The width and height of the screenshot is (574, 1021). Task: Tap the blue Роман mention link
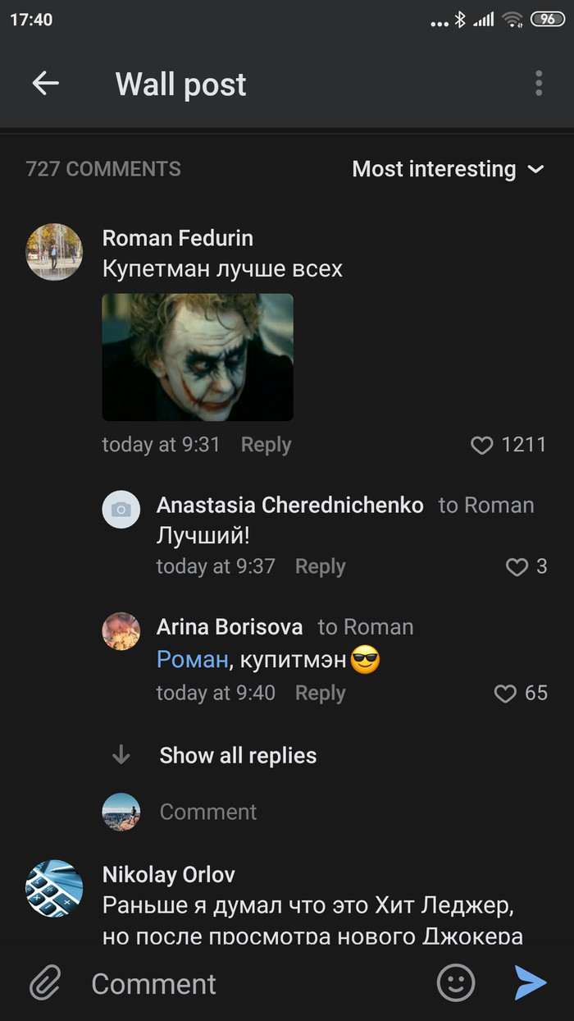point(192,660)
